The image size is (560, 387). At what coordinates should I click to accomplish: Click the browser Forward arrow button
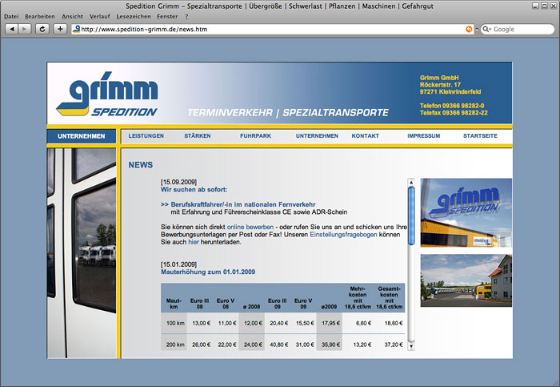(x=25, y=29)
